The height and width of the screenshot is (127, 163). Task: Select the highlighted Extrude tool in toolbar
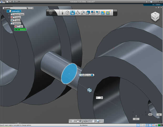click(73, 13)
